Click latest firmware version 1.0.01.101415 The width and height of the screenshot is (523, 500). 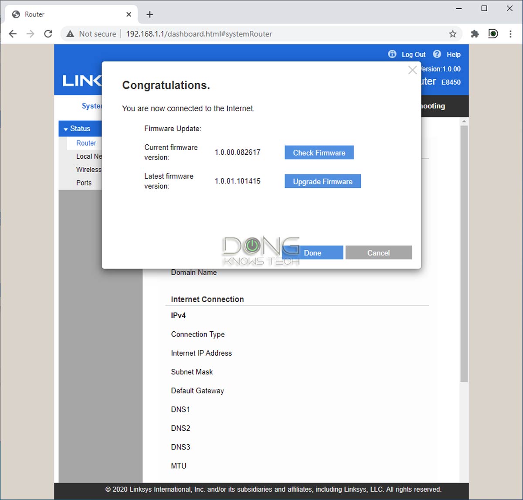click(x=238, y=181)
